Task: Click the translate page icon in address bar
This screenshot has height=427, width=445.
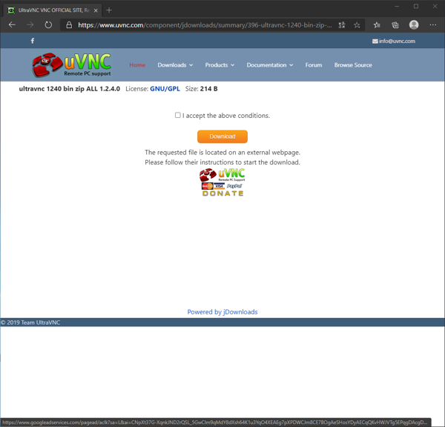Action: click(342, 25)
